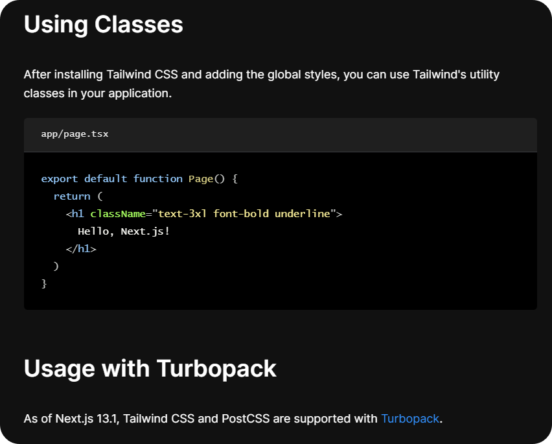Click the app/page.tsx file name label
The width and height of the screenshot is (552, 444).
click(x=75, y=134)
